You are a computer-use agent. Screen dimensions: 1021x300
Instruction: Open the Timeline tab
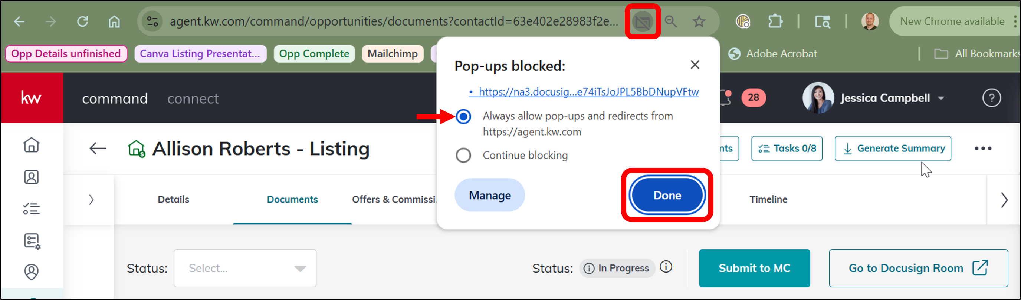768,200
